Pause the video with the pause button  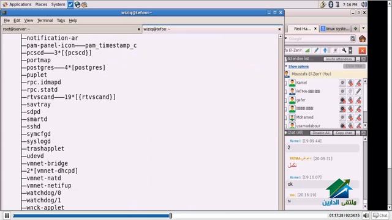tap(7, 216)
